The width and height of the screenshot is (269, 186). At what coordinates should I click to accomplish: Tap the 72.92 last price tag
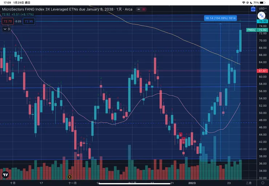262,30
